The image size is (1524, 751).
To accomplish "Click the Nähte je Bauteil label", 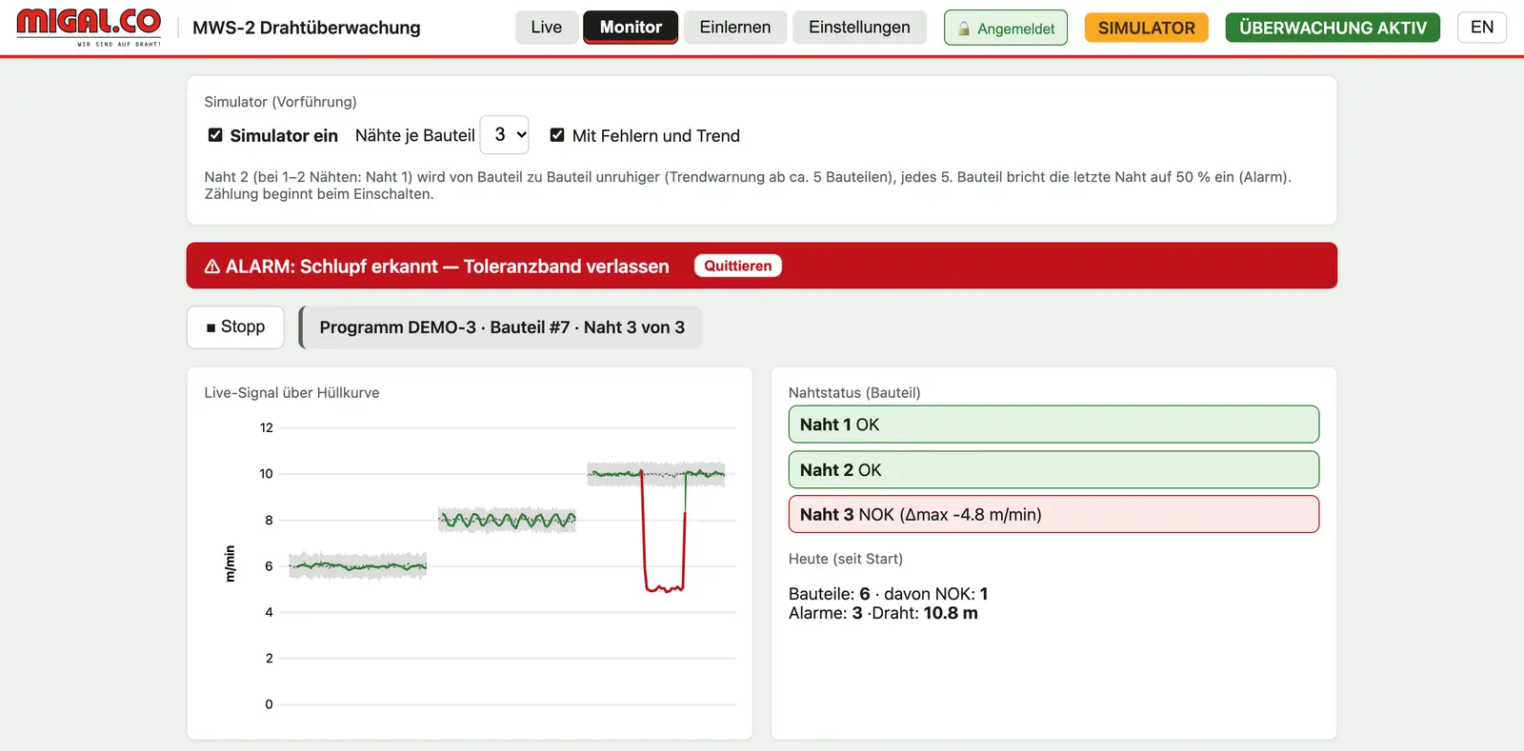I will tap(415, 135).
